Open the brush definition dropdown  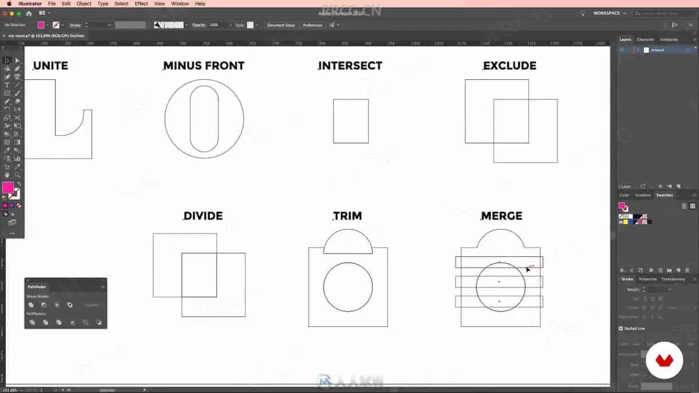(186, 25)
